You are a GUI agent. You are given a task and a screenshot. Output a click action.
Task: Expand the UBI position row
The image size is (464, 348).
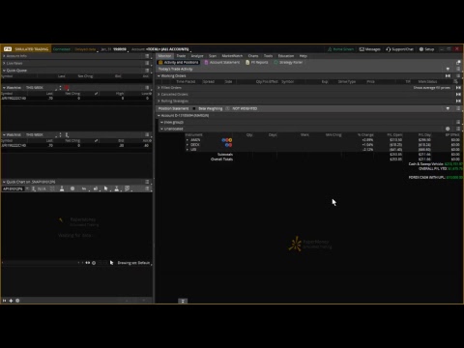[188, 150]
